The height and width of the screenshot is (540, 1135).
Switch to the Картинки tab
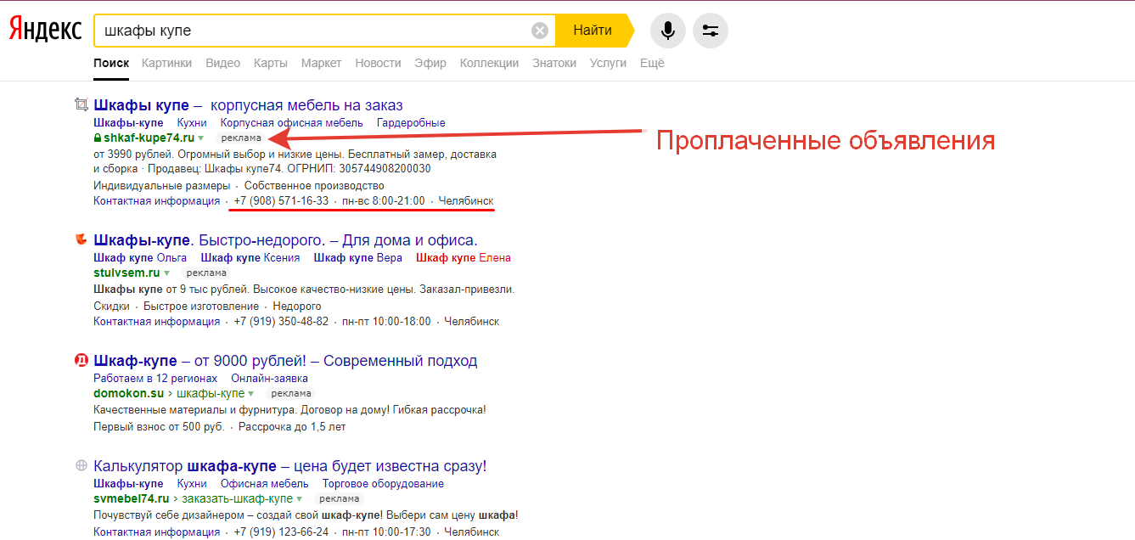(x=166, y=63)
